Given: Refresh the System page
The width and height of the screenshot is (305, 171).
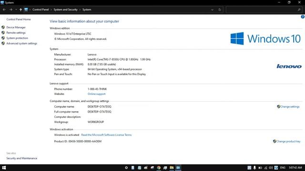Looking at the screenshot, I should [x=220, y=9].
